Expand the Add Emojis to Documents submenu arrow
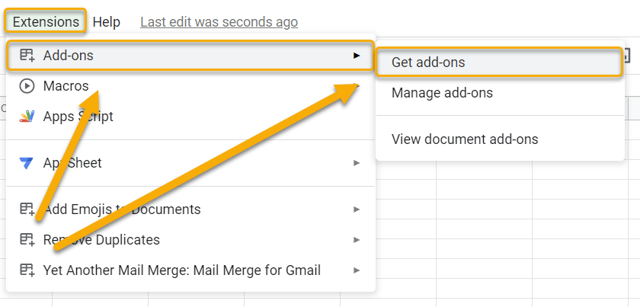The image size is (640, 307). (x=357, y=209)
